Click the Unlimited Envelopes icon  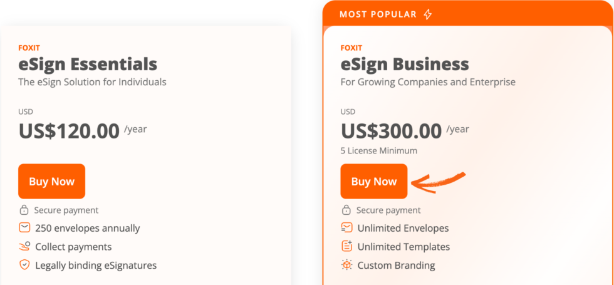(x=346, y=228)
